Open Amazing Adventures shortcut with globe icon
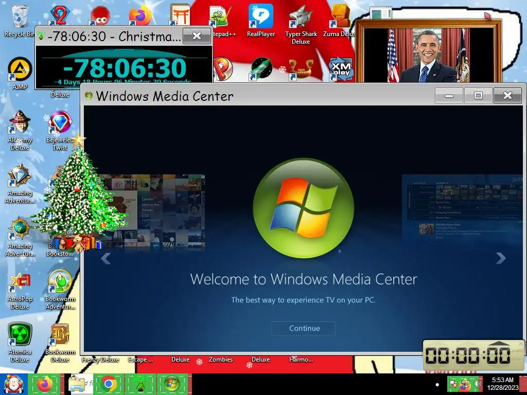 (x=20, y=237)
